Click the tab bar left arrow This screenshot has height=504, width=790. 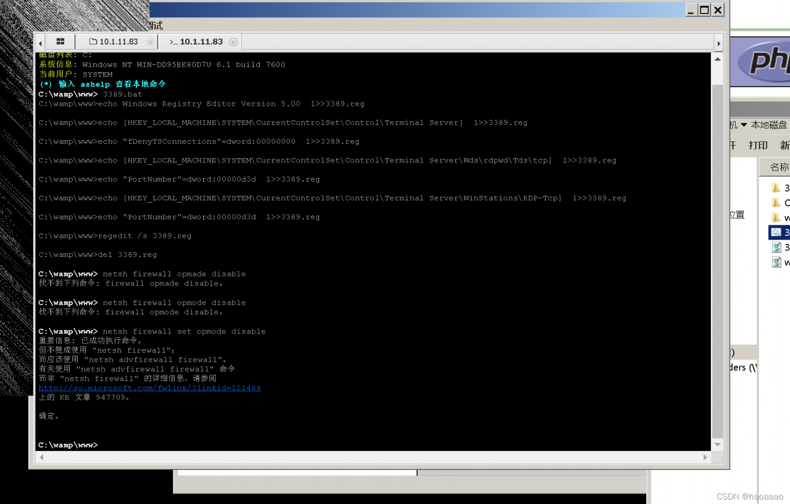click(x=40, y=43)
